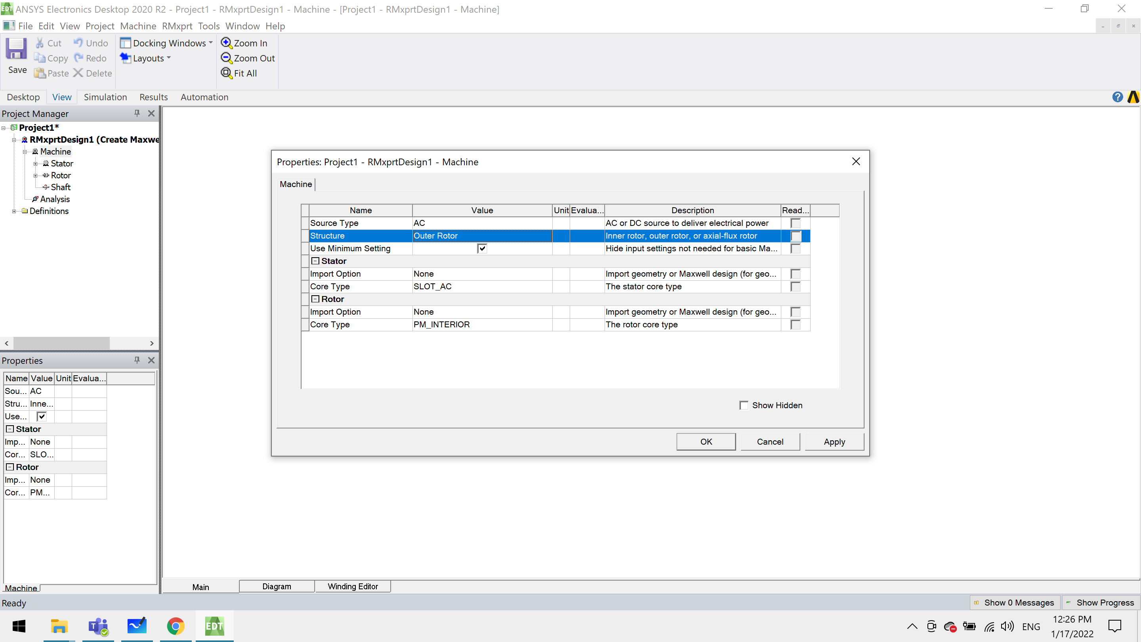
Task: Click the Save icon in toolbar
Action: tap(16, 49)
